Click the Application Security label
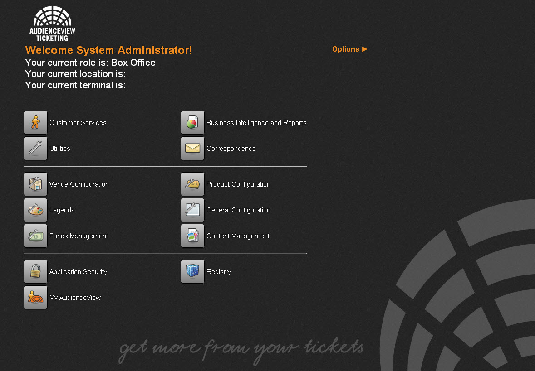This screenshot has width=535, height=371. coord(78,272)
